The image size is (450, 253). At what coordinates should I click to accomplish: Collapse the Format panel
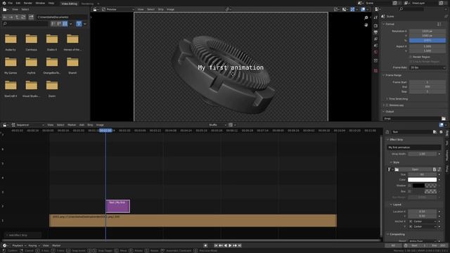[389, 24]
